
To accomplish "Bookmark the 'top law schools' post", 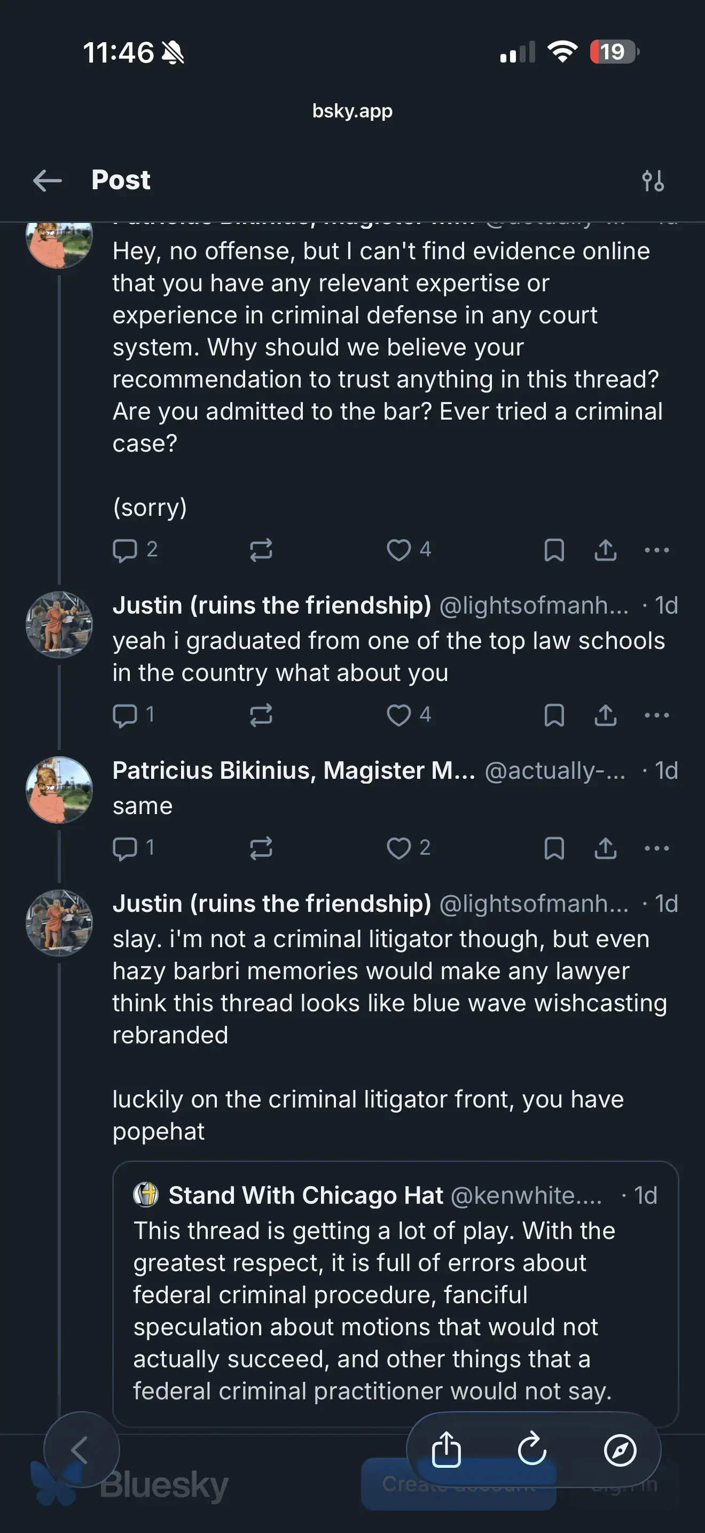I will click(x=554, y=715).
